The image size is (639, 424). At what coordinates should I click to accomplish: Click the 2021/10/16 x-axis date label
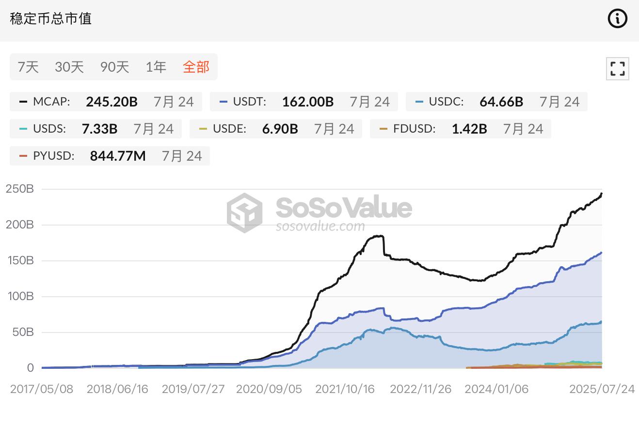coord(345,389)
